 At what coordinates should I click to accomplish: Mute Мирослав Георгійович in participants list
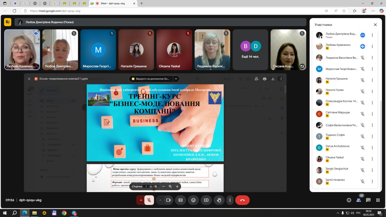pyautogui.click(x=362, y=69)
